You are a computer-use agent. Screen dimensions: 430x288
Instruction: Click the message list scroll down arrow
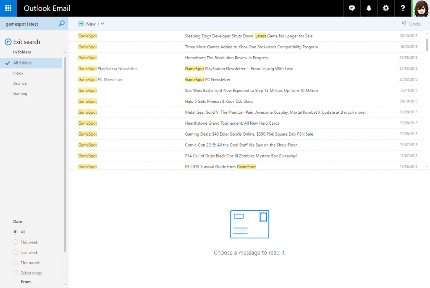(x=427, y=167)
